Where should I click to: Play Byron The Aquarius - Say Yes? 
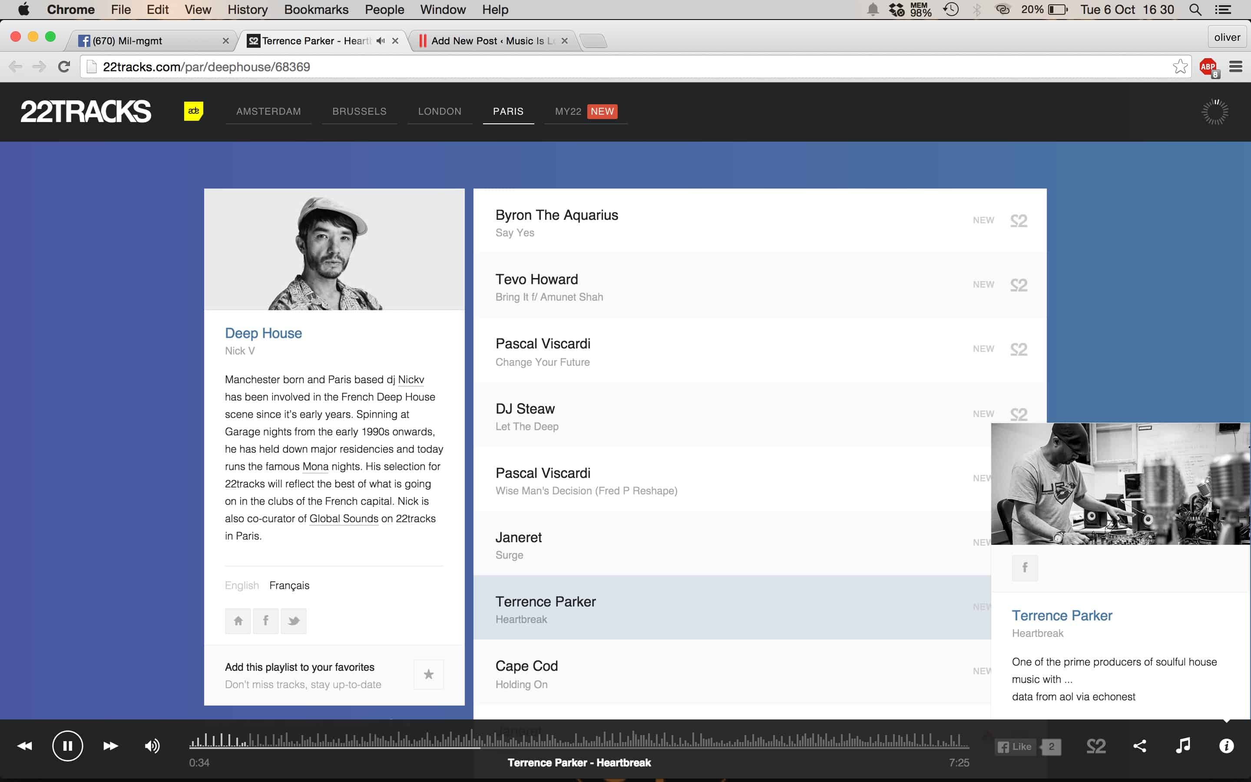coord(760,221)
